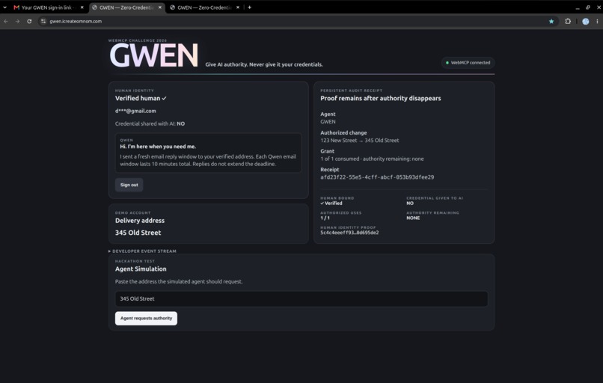Select the second GWEN Zero-Credential tab

127,7
